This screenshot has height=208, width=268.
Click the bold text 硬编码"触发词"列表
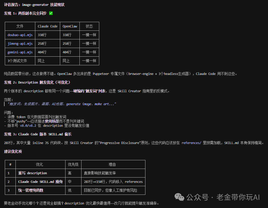89,91
